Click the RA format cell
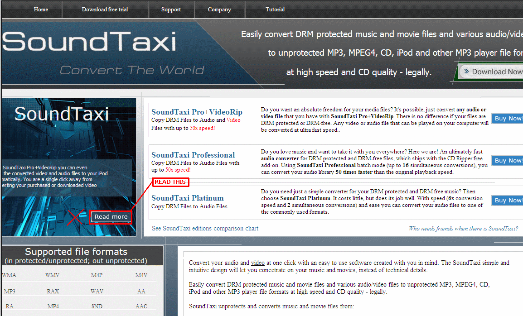The height and width of the screenshot is (316, 523). pos(10,306)
